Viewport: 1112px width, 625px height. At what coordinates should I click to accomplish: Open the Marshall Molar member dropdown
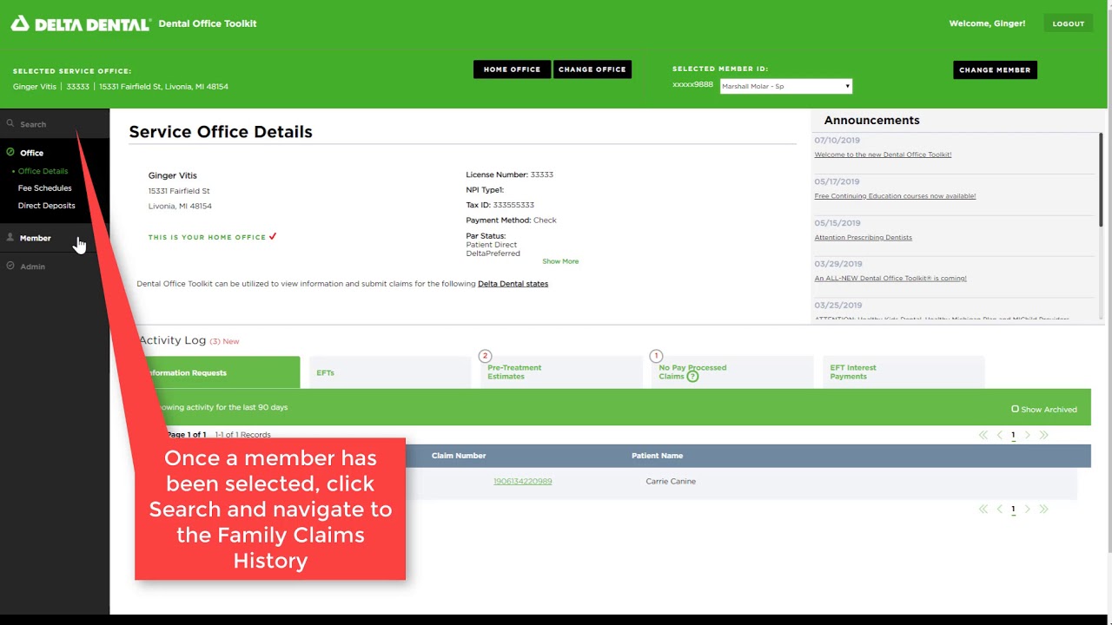[x=785, y=86]
